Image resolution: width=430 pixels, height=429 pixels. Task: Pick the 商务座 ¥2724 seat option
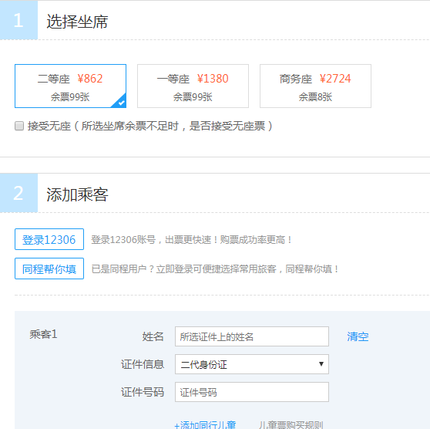(315, 86)
